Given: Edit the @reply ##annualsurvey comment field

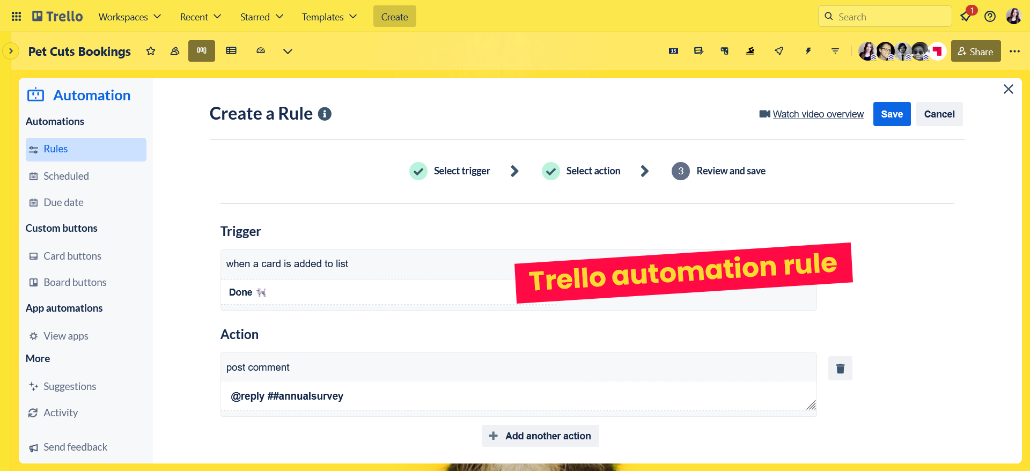Looking at the screenshot, I should [518, 396].
